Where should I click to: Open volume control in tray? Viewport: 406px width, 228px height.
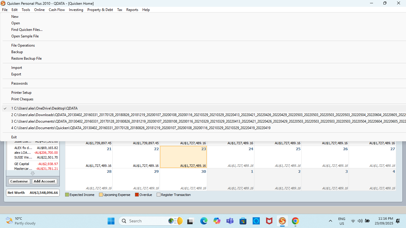click(360, 221)
